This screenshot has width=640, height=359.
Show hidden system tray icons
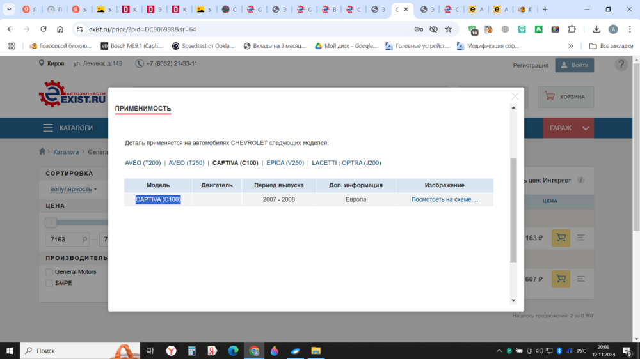(499, 351)
